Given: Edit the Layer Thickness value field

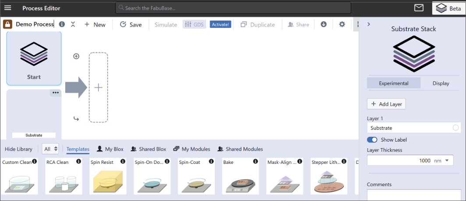Looking at the screenshot, I should [399, 161].
